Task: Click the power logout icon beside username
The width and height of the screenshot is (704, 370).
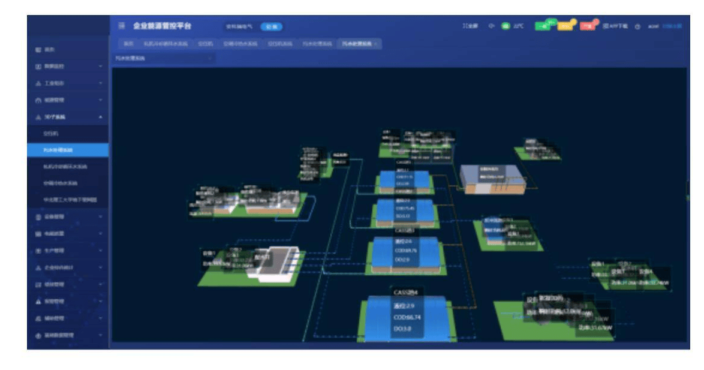Action: [637, 26]
